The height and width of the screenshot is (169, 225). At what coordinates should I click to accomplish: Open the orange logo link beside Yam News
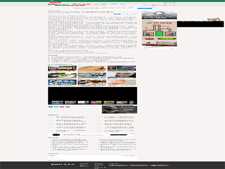click(81, 4)
